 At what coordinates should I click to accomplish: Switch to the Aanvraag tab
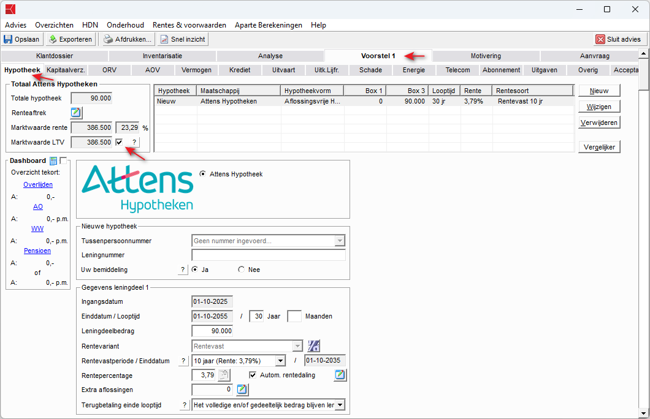click(x=594, y=56)
